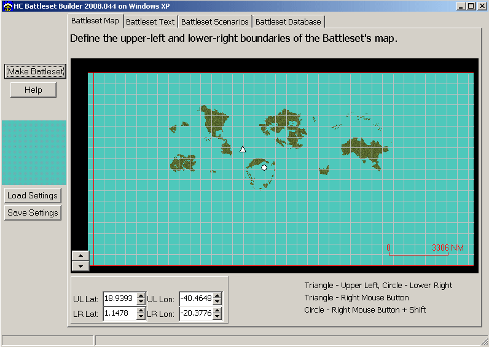Switch to the Battleset Map tab
489x347 pixels.
coord(95,21)
